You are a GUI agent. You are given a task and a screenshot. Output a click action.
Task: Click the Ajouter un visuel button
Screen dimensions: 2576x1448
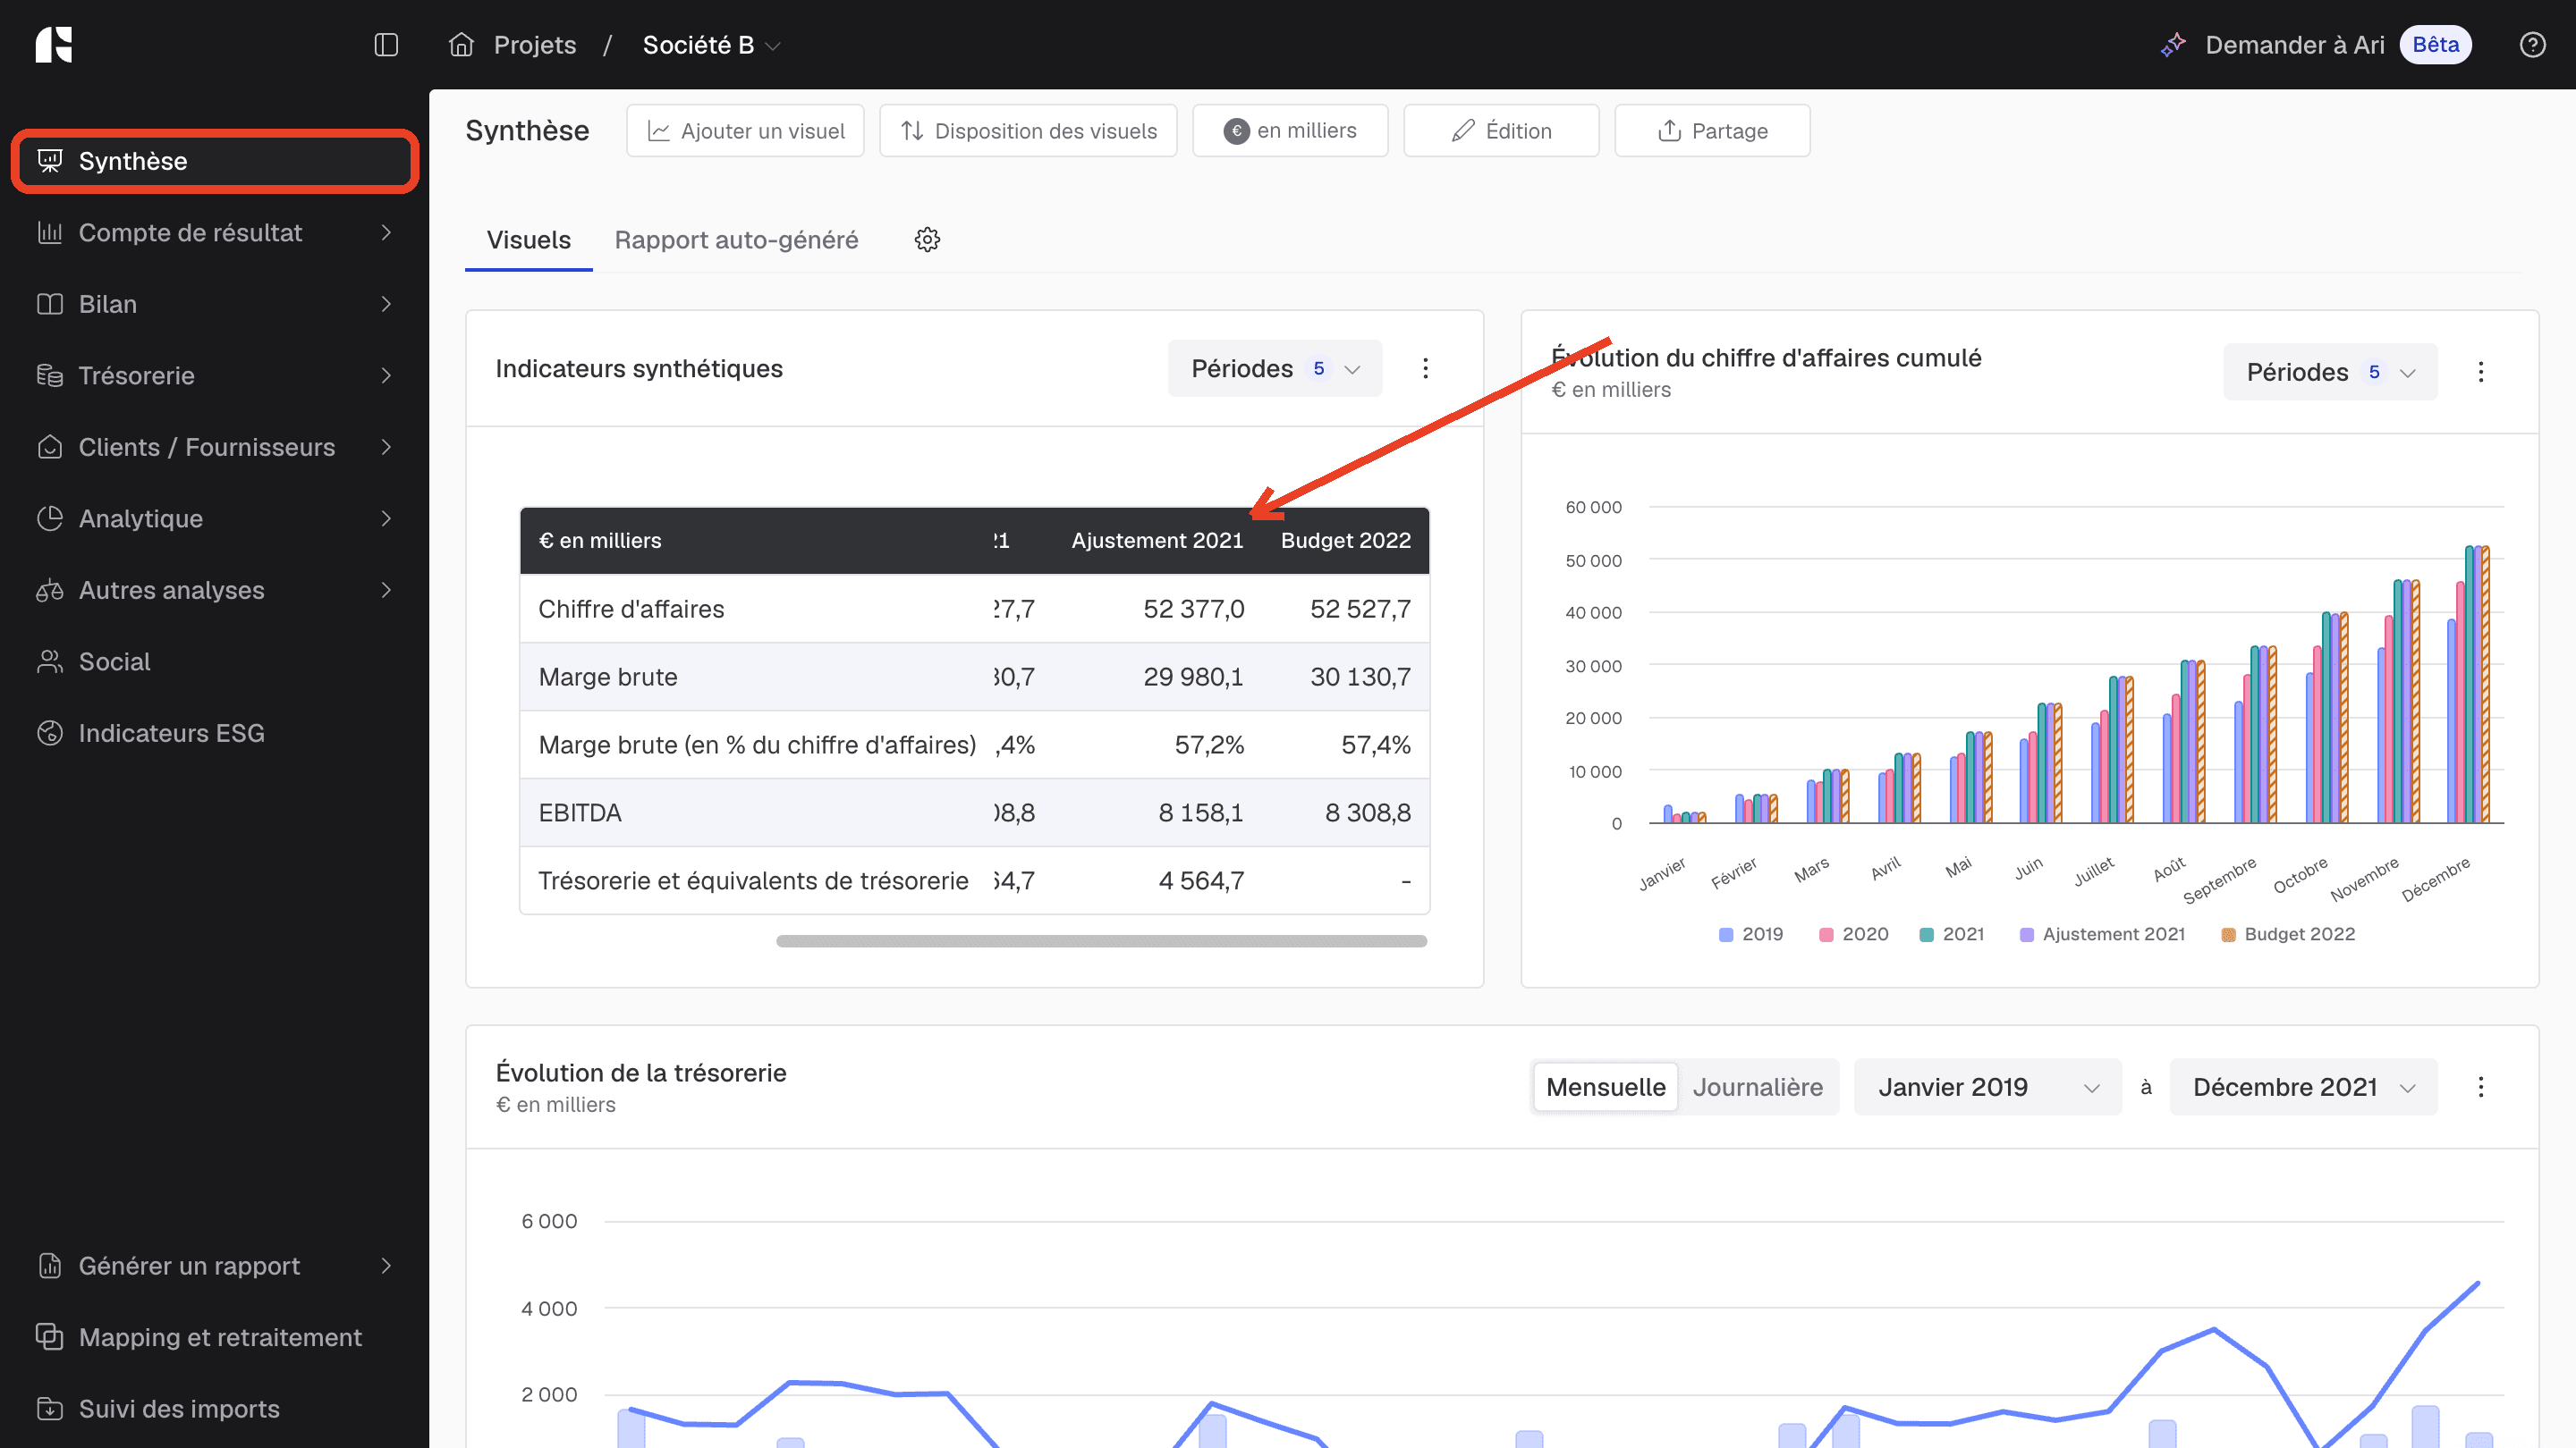click(745, 130)
